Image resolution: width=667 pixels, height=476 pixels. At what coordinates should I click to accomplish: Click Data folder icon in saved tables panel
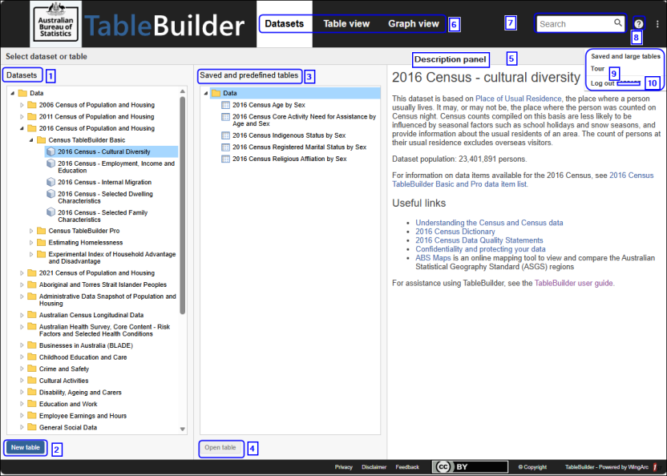[x=216, y=93]
